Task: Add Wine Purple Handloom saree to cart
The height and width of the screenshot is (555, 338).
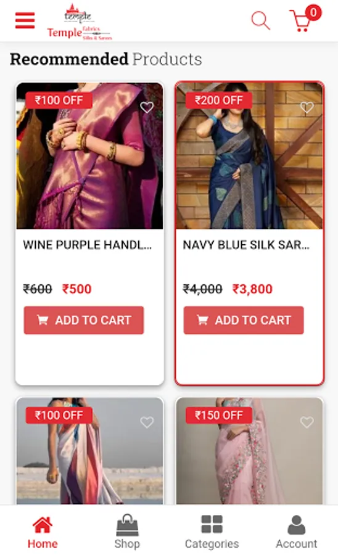Action: (84, 320)
